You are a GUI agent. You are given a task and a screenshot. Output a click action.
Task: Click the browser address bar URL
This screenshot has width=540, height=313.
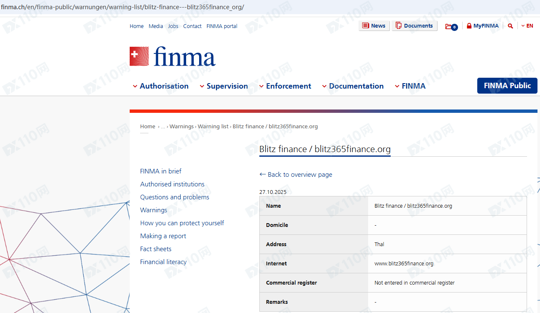point(122,7)
